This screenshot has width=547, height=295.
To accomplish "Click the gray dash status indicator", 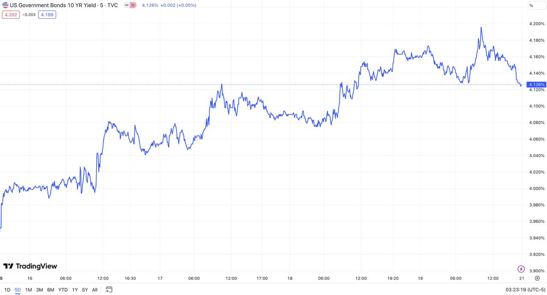I will (126, 6).
